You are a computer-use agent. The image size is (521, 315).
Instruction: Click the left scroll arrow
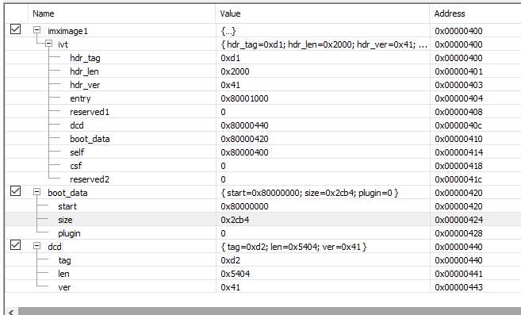(11, 312)
